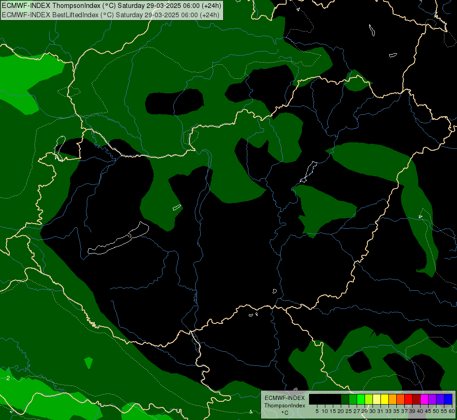Choose the light orange 33–35 legend swatch
Image resolution: width=457 pixels, height=420 pixels.
click(x=393, y=399)
